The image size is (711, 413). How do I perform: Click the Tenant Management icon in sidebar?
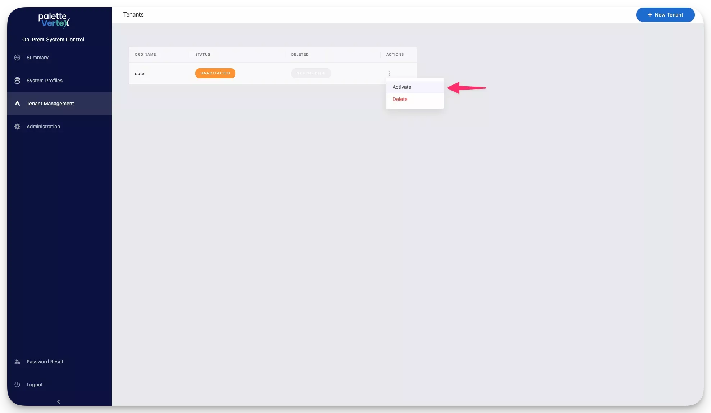tap(17, 103)
